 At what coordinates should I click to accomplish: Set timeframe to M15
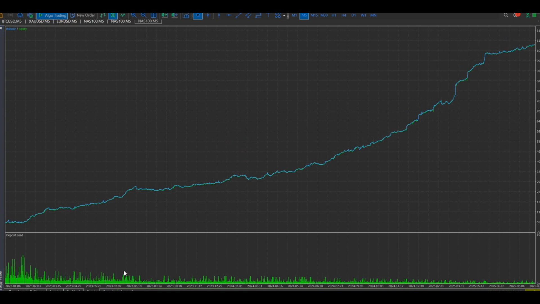point(314,15)
